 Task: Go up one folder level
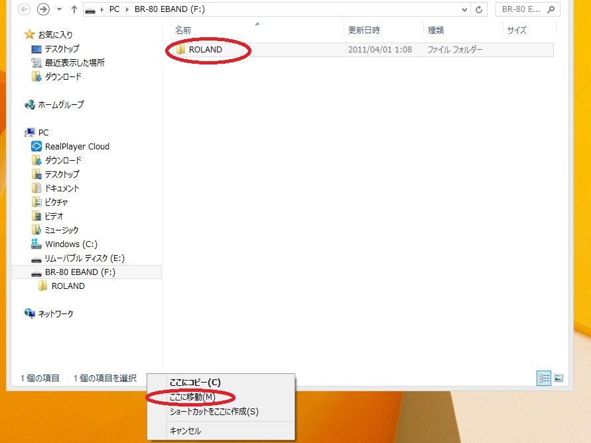[74, 9]
